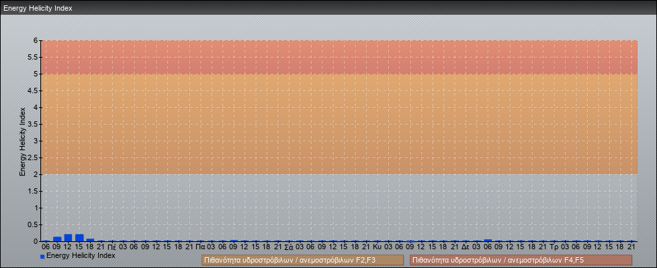Viewport: 657px width, 268px height.
Task: Click the y-axis value 1
Action: point(36,208)
